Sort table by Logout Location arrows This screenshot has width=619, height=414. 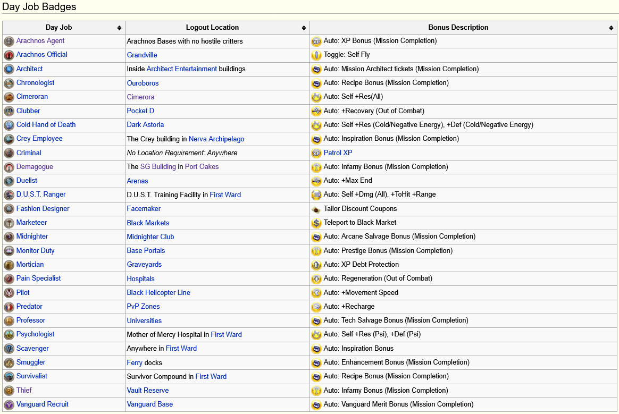tap(304, 28)
